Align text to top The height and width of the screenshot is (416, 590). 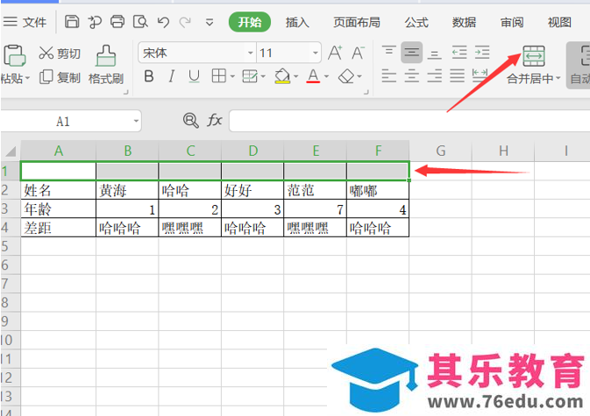point(388,52)
